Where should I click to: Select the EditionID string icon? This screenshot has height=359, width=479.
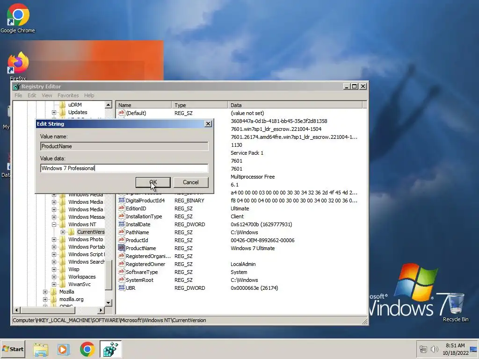coord(121,208)
